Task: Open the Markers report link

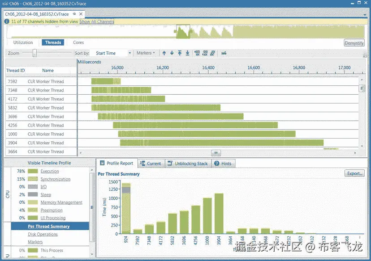Action: click(x=35, y=242)
